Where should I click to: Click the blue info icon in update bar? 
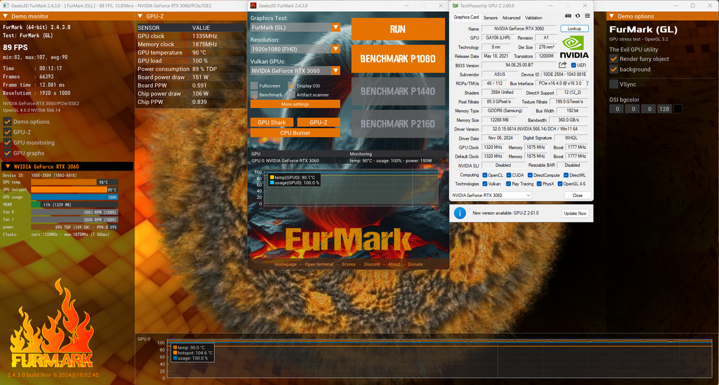tap(460, 213)
